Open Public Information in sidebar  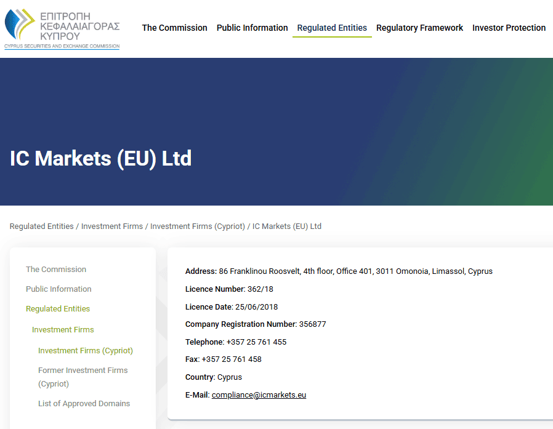[59, 289]
